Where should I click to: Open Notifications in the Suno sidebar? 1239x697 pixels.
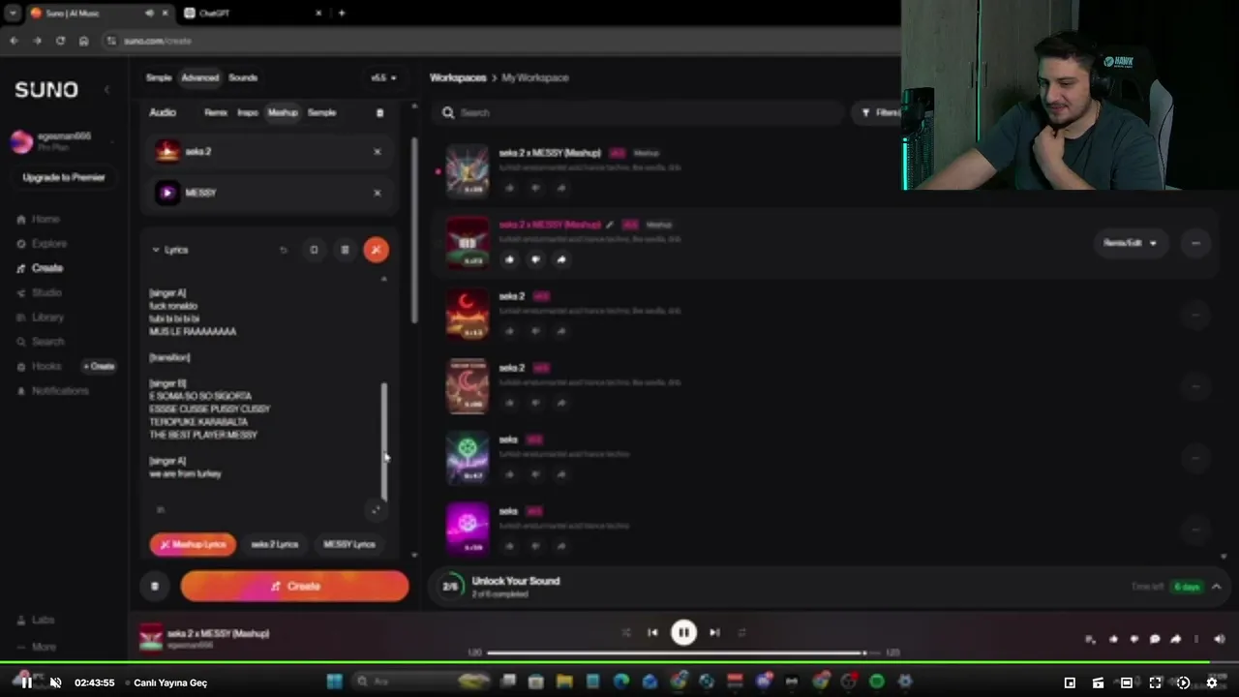pos(60,390)
